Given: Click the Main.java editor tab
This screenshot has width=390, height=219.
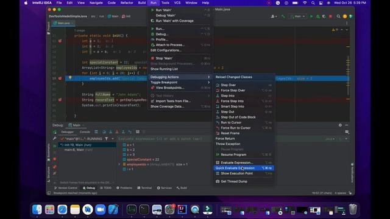Looking at the screenshot, I should click(x=63, y=23).
